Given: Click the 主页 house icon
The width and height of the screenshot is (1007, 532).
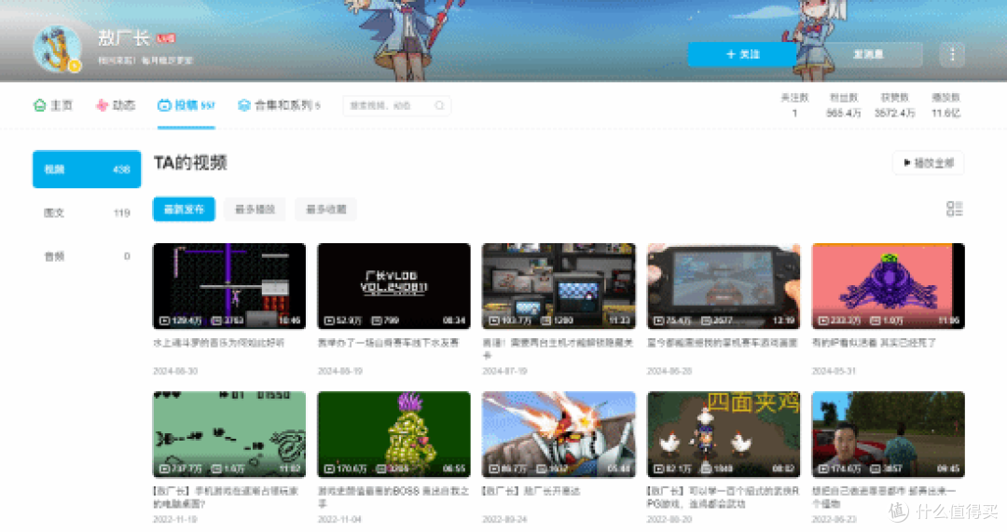Looking at the screenshot, I should (39, 105).
